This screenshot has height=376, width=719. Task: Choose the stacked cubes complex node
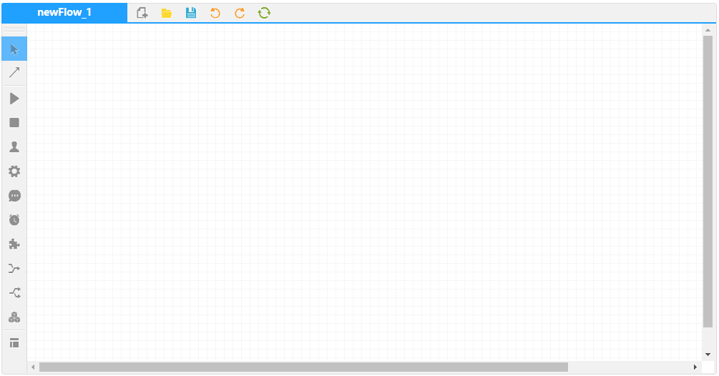click(14, 317)
